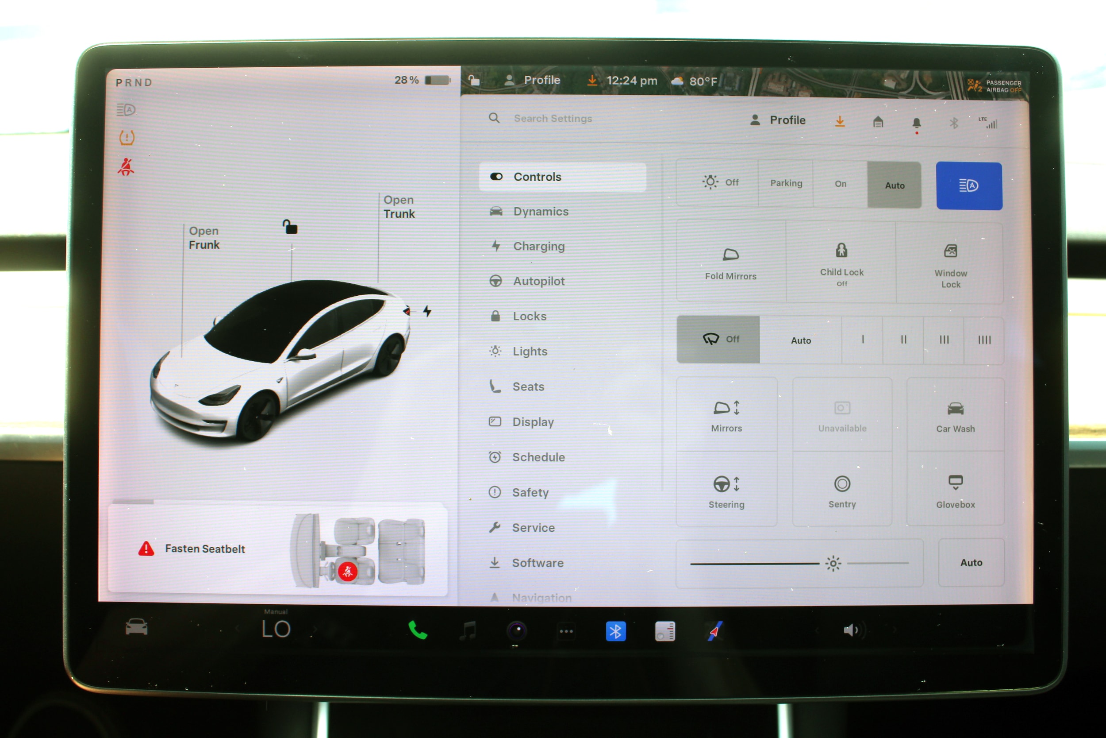Tap the software download arrow icon in settings header
The image size is (1106, 738).
pyautogui.click(x=840, y=122)
